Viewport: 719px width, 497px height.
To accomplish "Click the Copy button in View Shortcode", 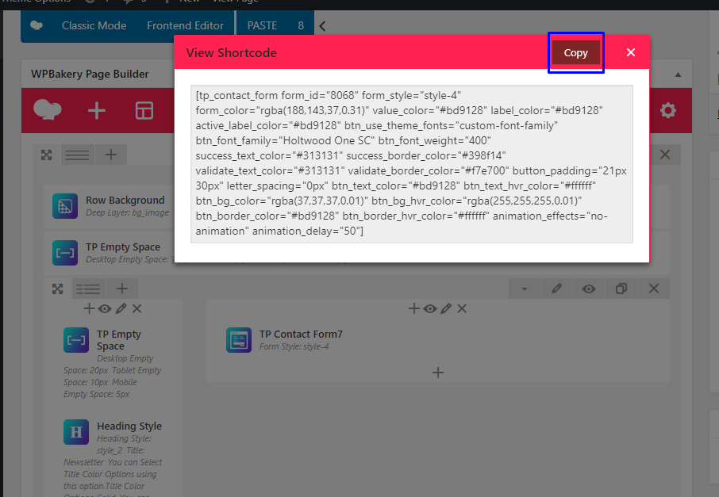I will click(575, 52).
